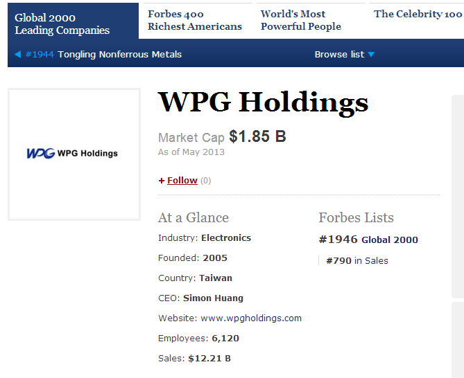
Task: Go to Tongling Nonferrous Metals company
Action: coord(119,54)
